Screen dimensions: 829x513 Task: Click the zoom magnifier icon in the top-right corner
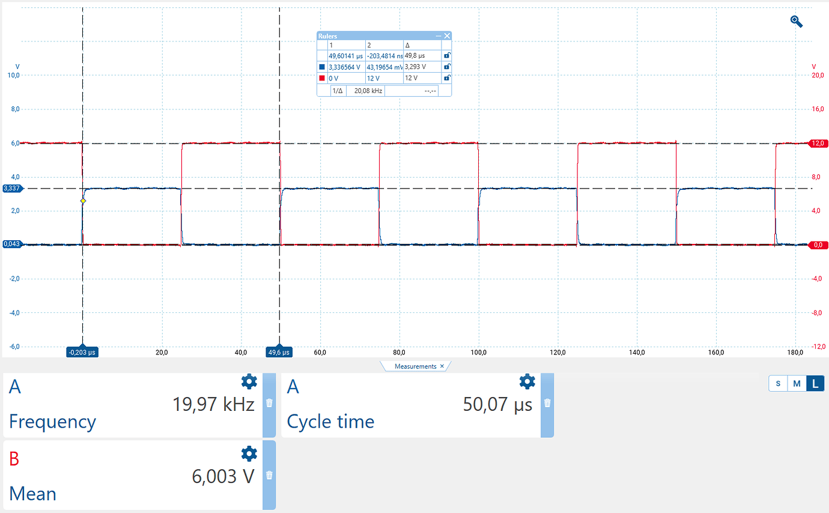tap(796, 21)
